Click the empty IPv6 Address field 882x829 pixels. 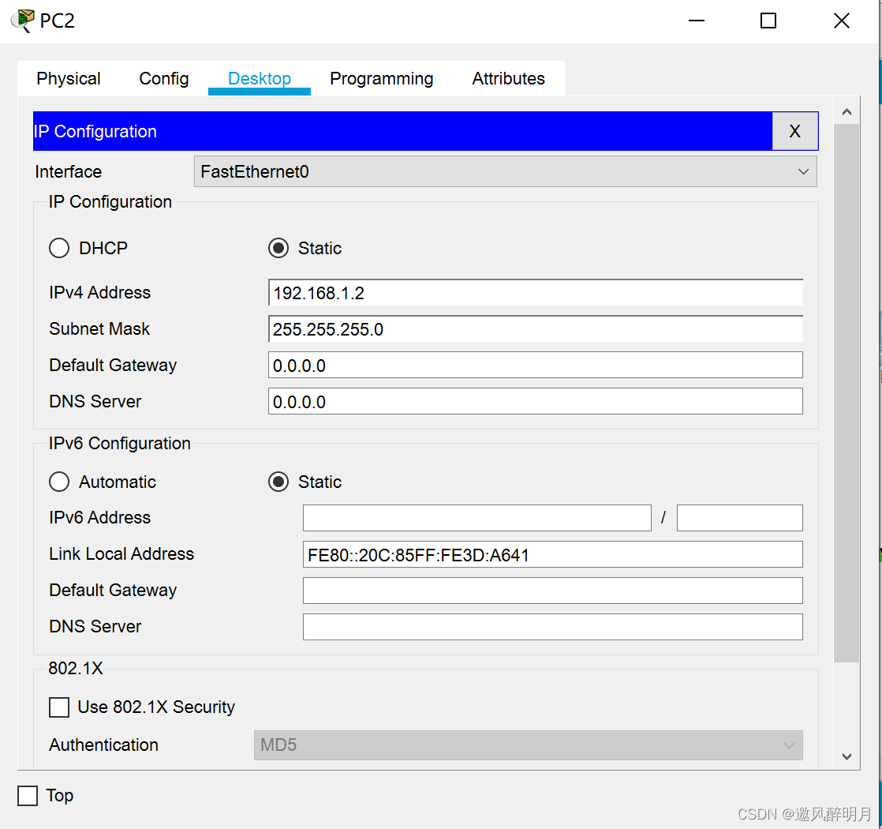click(477, 518)
